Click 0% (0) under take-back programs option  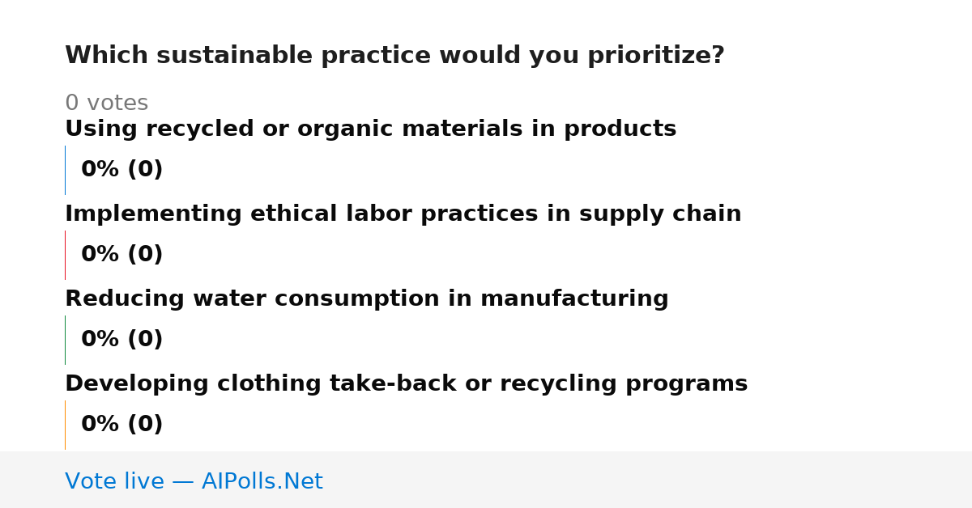[122, 425]
